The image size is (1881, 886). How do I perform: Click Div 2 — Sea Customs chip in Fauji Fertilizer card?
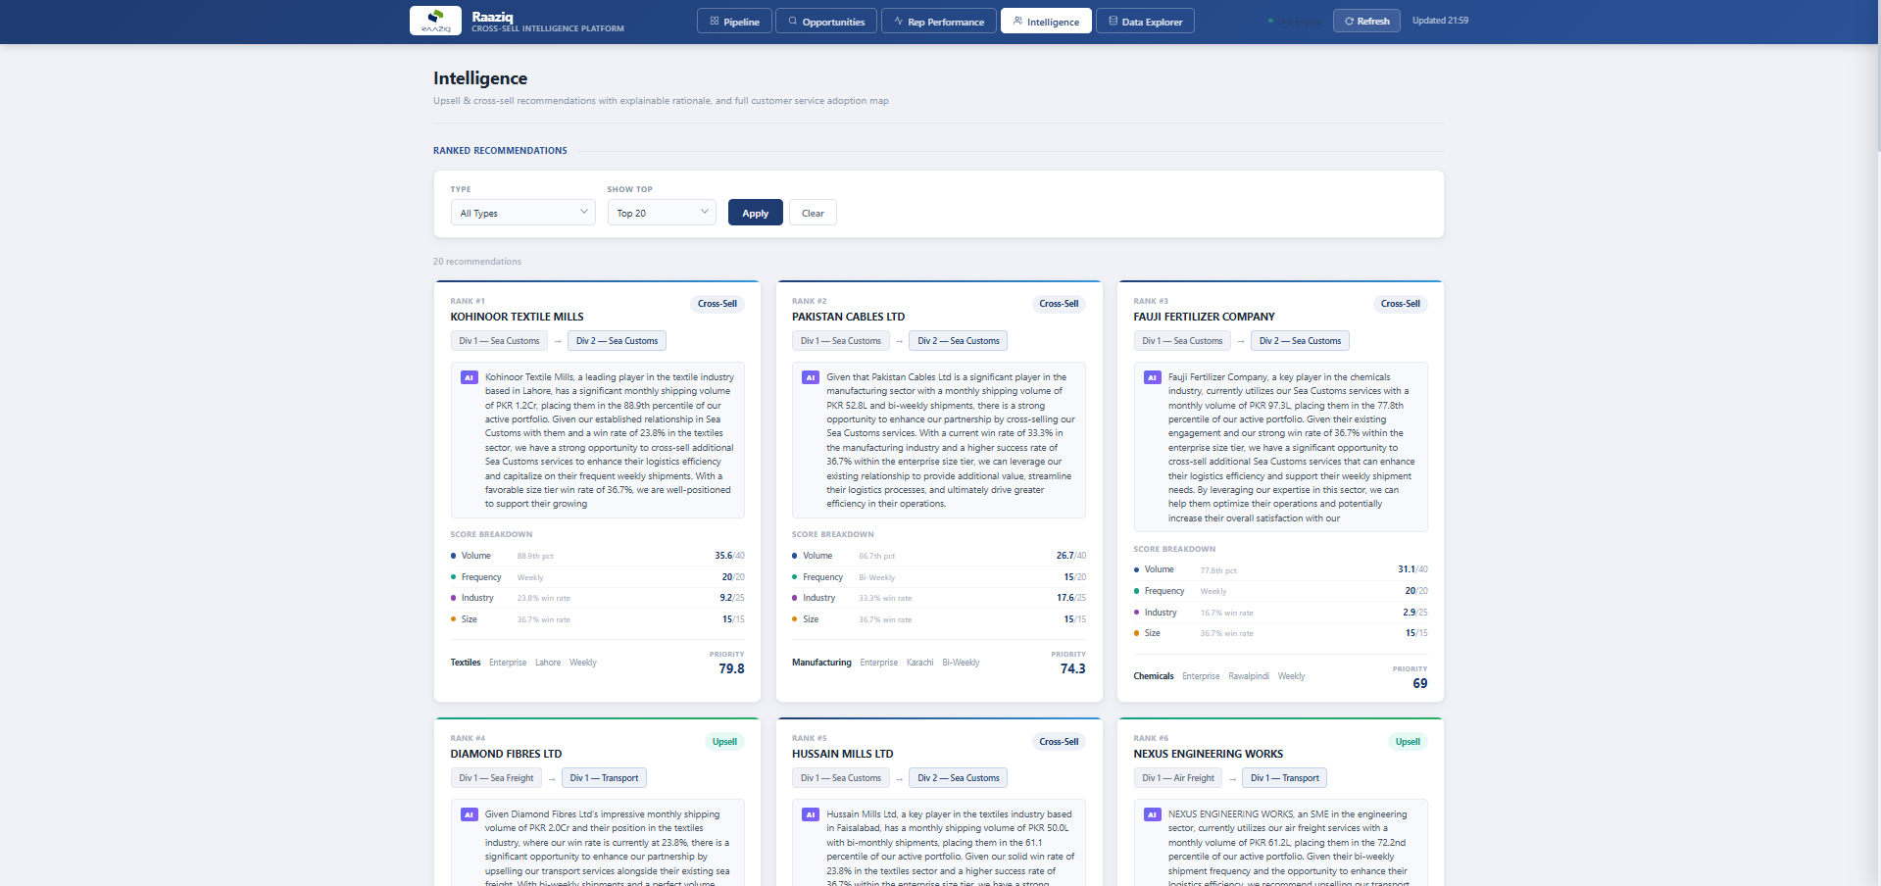1300,341
